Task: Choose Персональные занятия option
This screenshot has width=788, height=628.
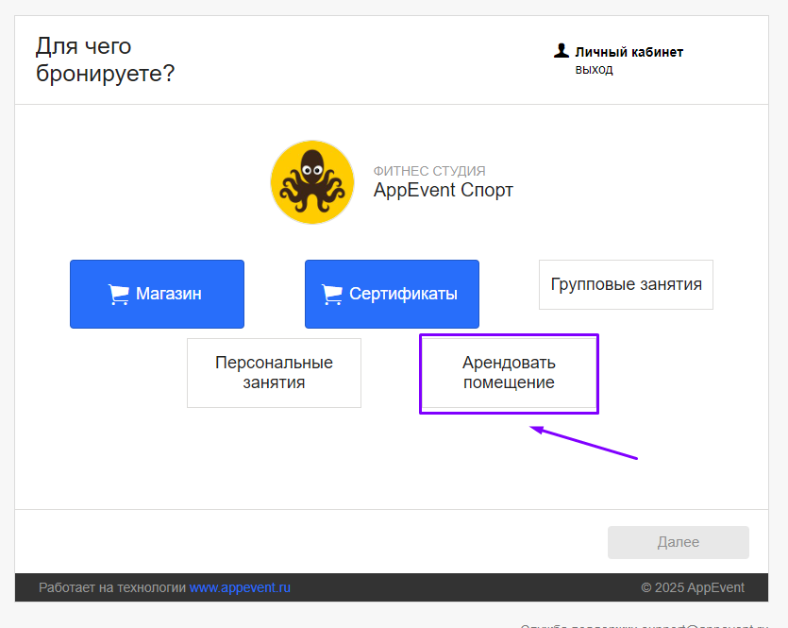Action: [274, 373]
